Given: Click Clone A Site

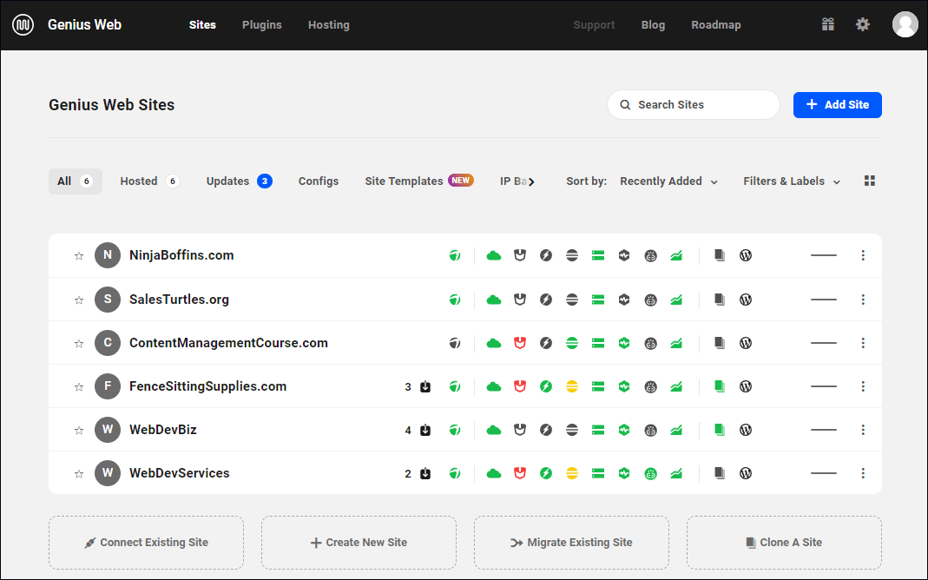Looking at the screenshot, I should point(784,543).
